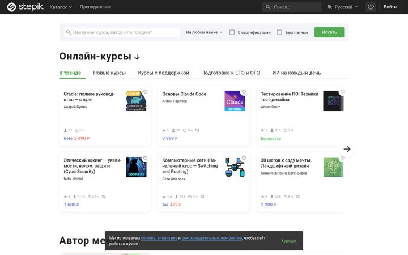Open the Преподавание menu item

point(96,7)
